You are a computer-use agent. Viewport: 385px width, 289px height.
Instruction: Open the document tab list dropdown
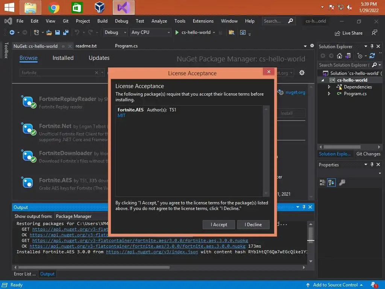point(305,46)
